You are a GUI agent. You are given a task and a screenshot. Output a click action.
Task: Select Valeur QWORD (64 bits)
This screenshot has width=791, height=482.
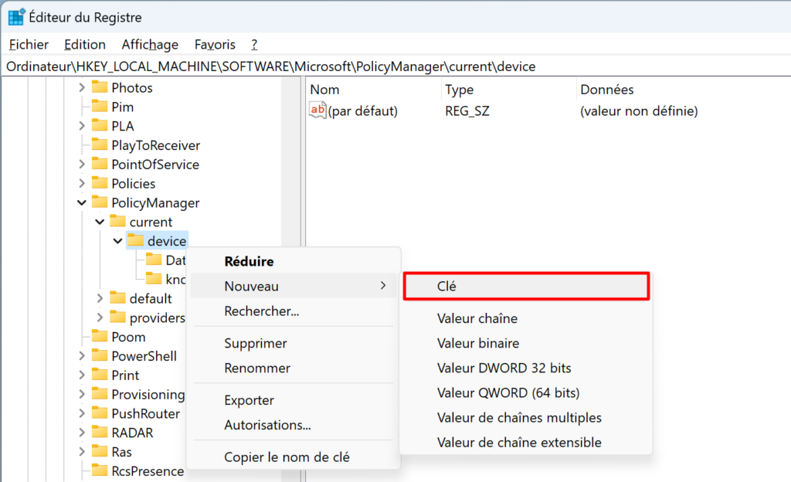[526, 392]
